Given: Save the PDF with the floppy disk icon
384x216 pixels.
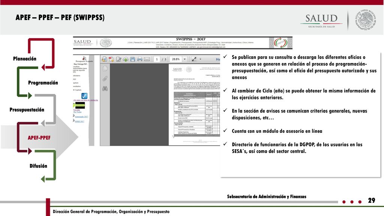Looking at the screenshot, I should 133,59.
